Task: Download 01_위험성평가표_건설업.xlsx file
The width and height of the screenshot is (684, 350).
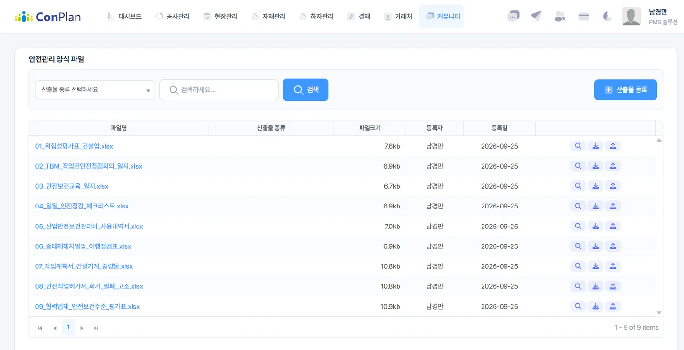Action: (x=596, y=146)
